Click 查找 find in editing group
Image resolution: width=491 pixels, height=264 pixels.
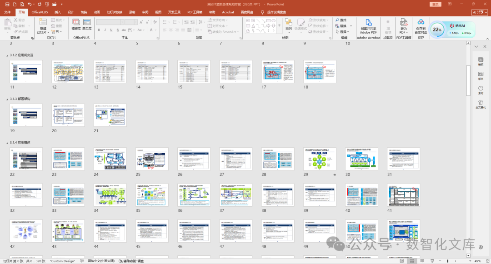pos(341,20)
